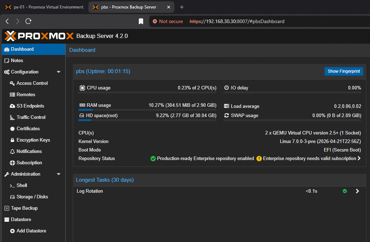This screenshot has width=370, height=242.
Task: Click the Remotes server icon
Action: pyautogui.click(x=12, y=95)
